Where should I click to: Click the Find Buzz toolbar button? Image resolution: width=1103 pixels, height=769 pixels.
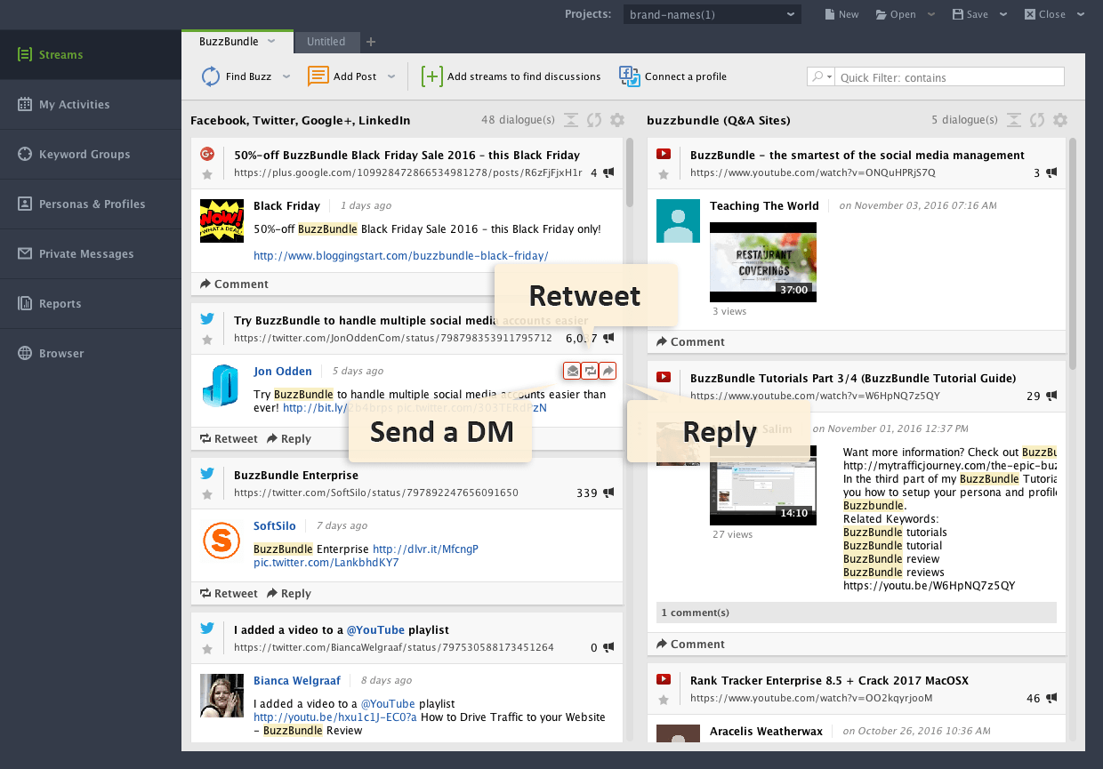click(237, 76)
